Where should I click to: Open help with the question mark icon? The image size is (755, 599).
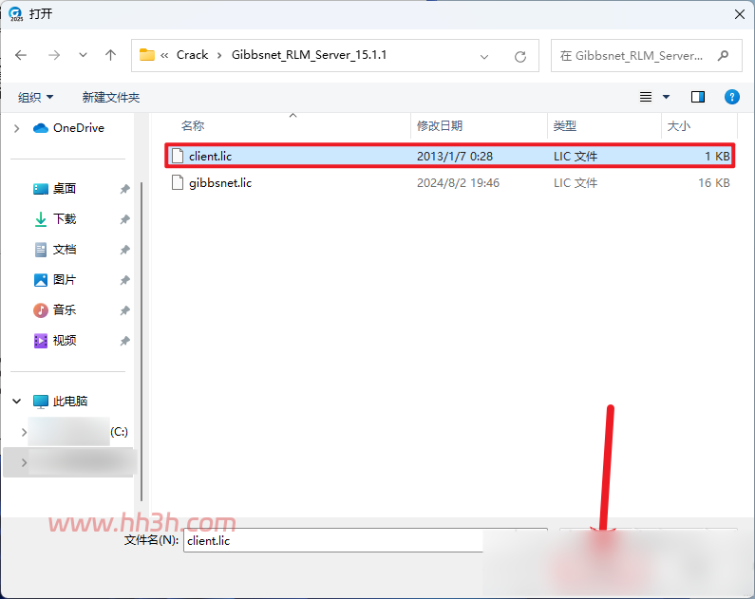pyautogui.click(x=732, y=97)
